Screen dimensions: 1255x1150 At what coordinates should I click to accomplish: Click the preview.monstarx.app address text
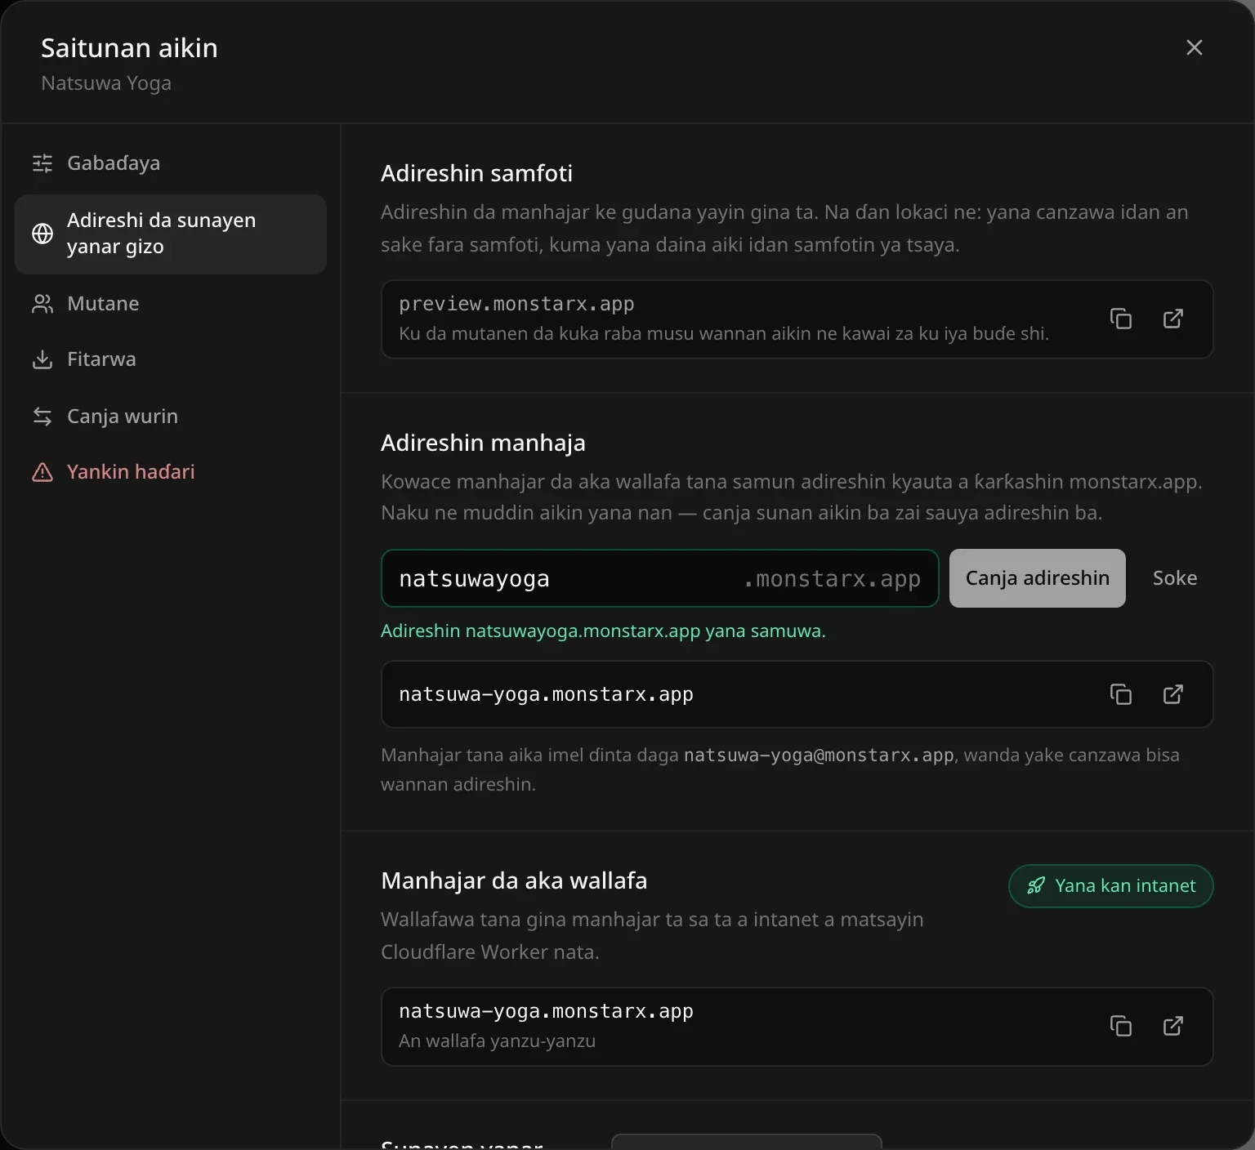pyautogui.click(x=516, y=304)
